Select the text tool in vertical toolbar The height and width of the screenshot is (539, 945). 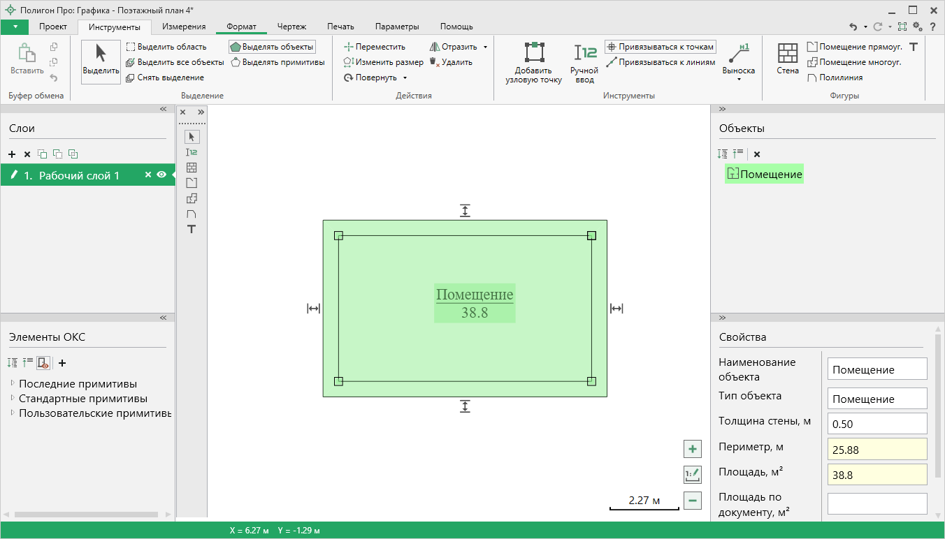pos(192,229)
